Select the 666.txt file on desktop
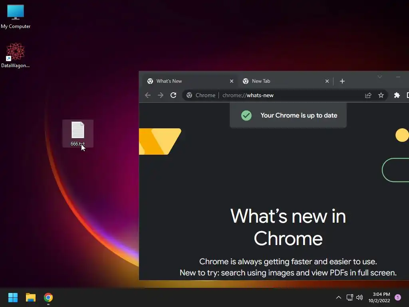Screen dimensions: 409x307 (x=78, y=134)
